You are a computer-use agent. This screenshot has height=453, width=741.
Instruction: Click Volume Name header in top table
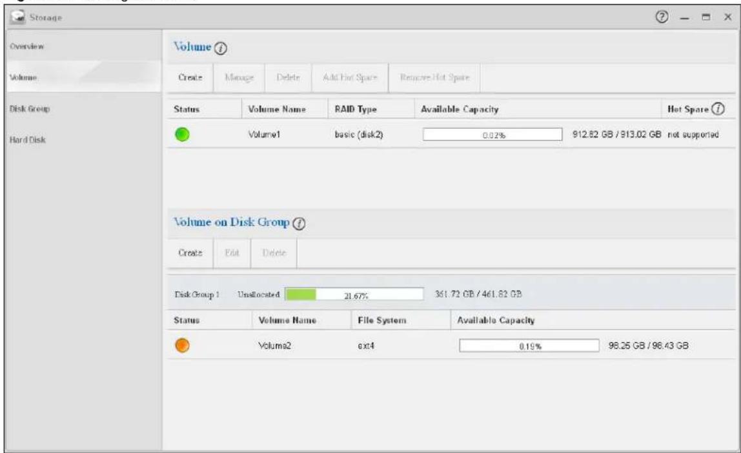pos(277,109)
